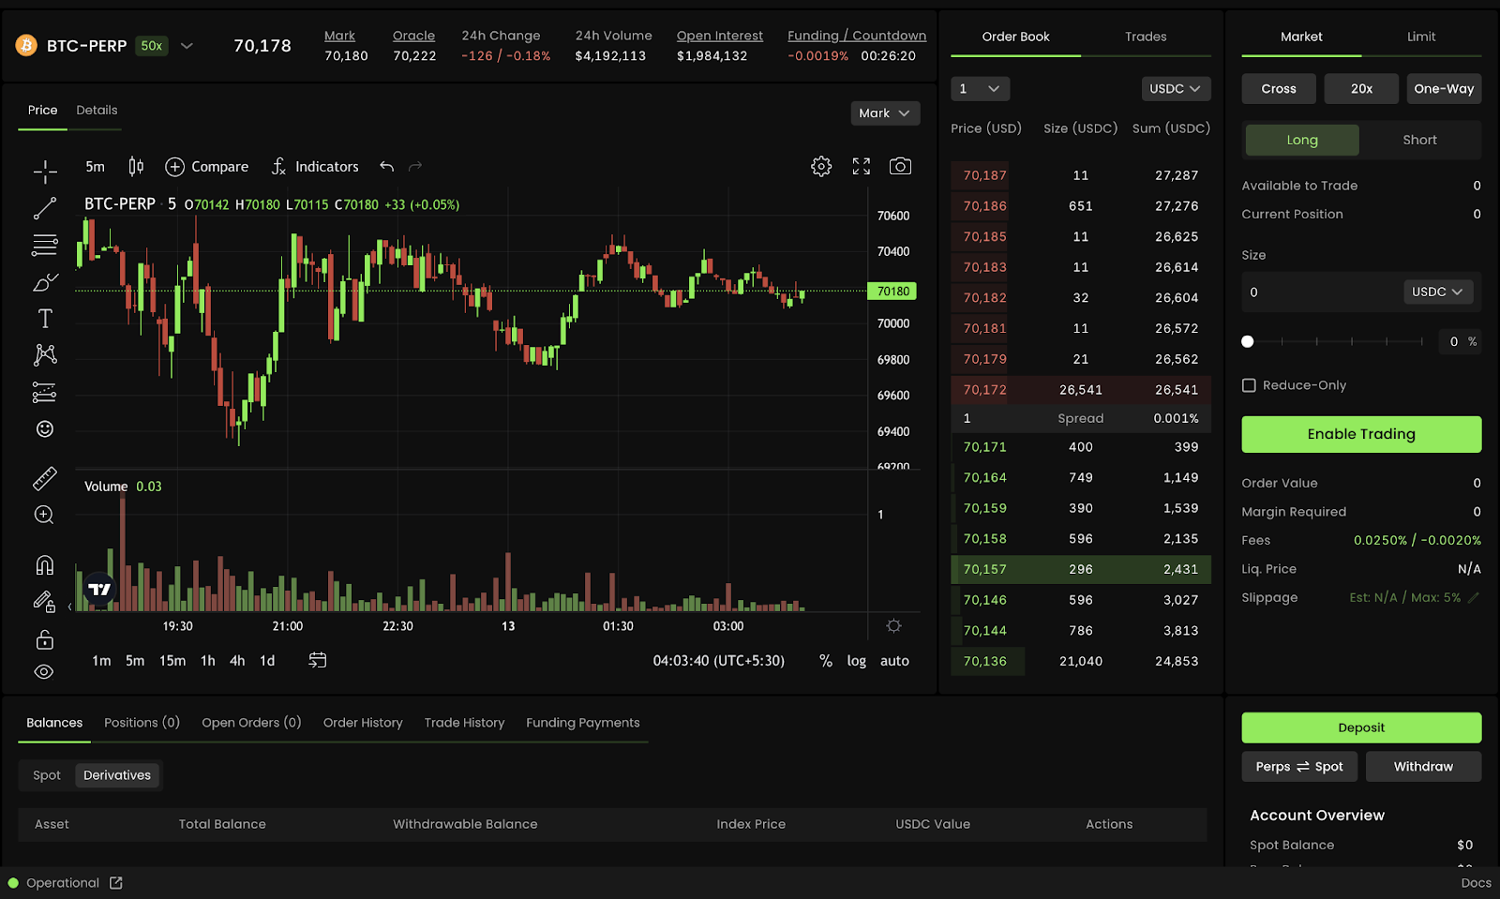
Task: Select the Short side toggle
Action: click(1419, 140)
